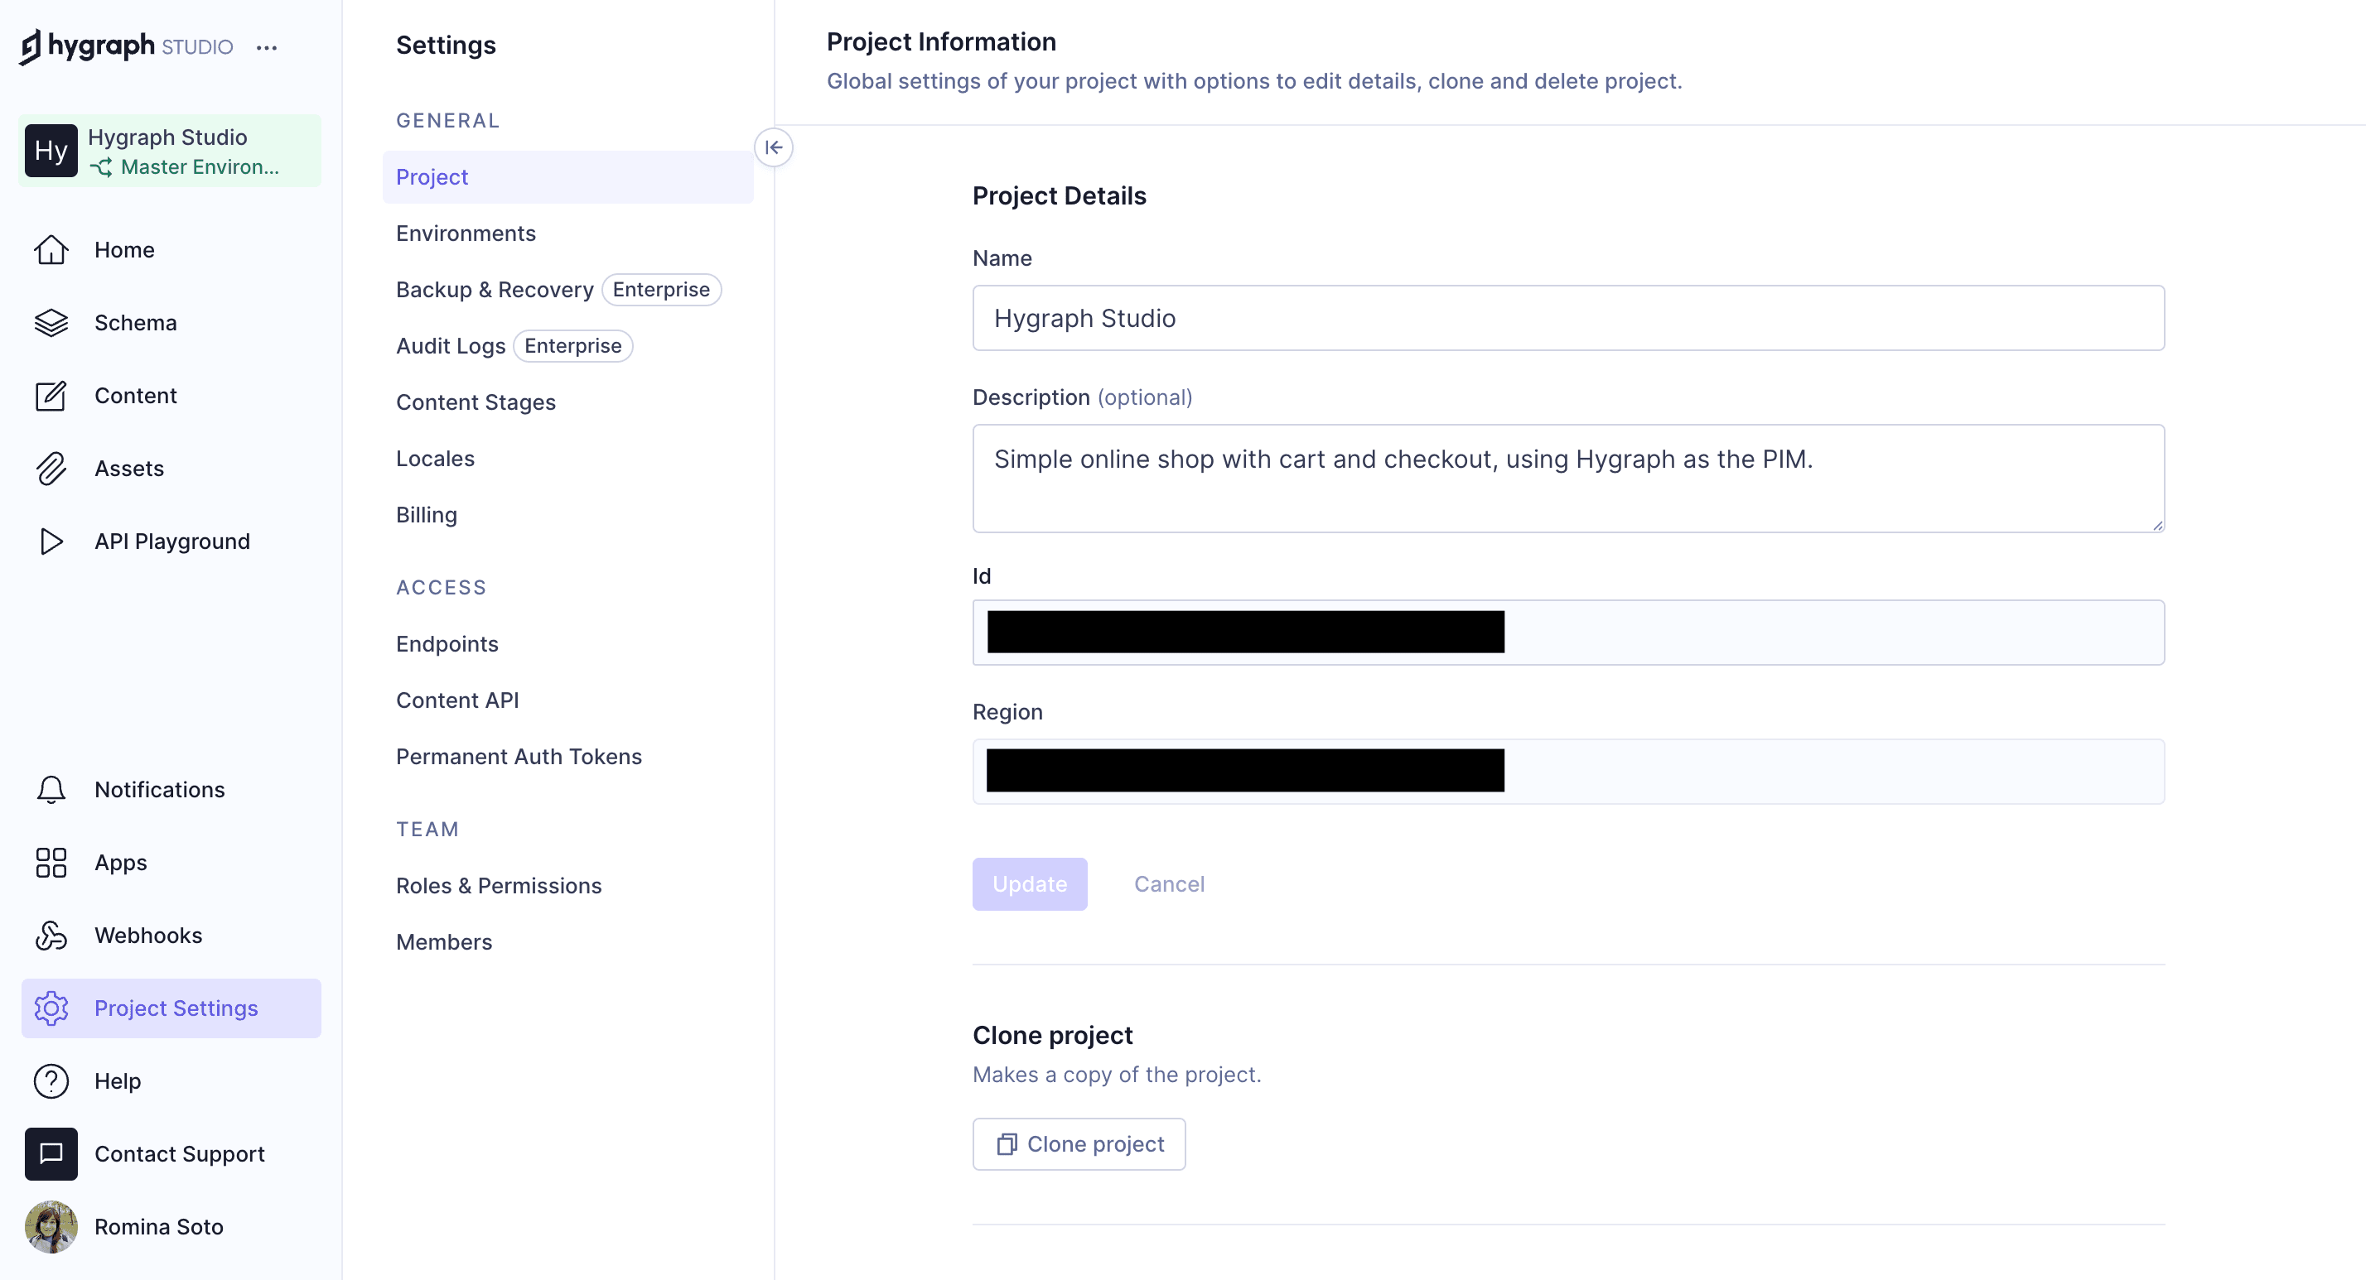Open the Home page from sidebar
Viewport: 2366px width, 1280px height.
click(124, 249)
